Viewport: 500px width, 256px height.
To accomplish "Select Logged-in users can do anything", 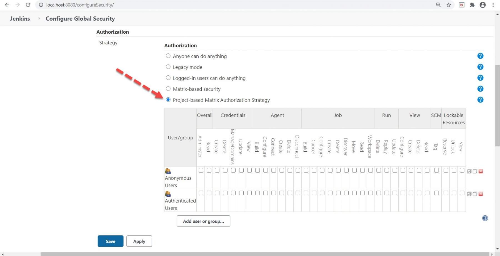I will tap(168, 78).
